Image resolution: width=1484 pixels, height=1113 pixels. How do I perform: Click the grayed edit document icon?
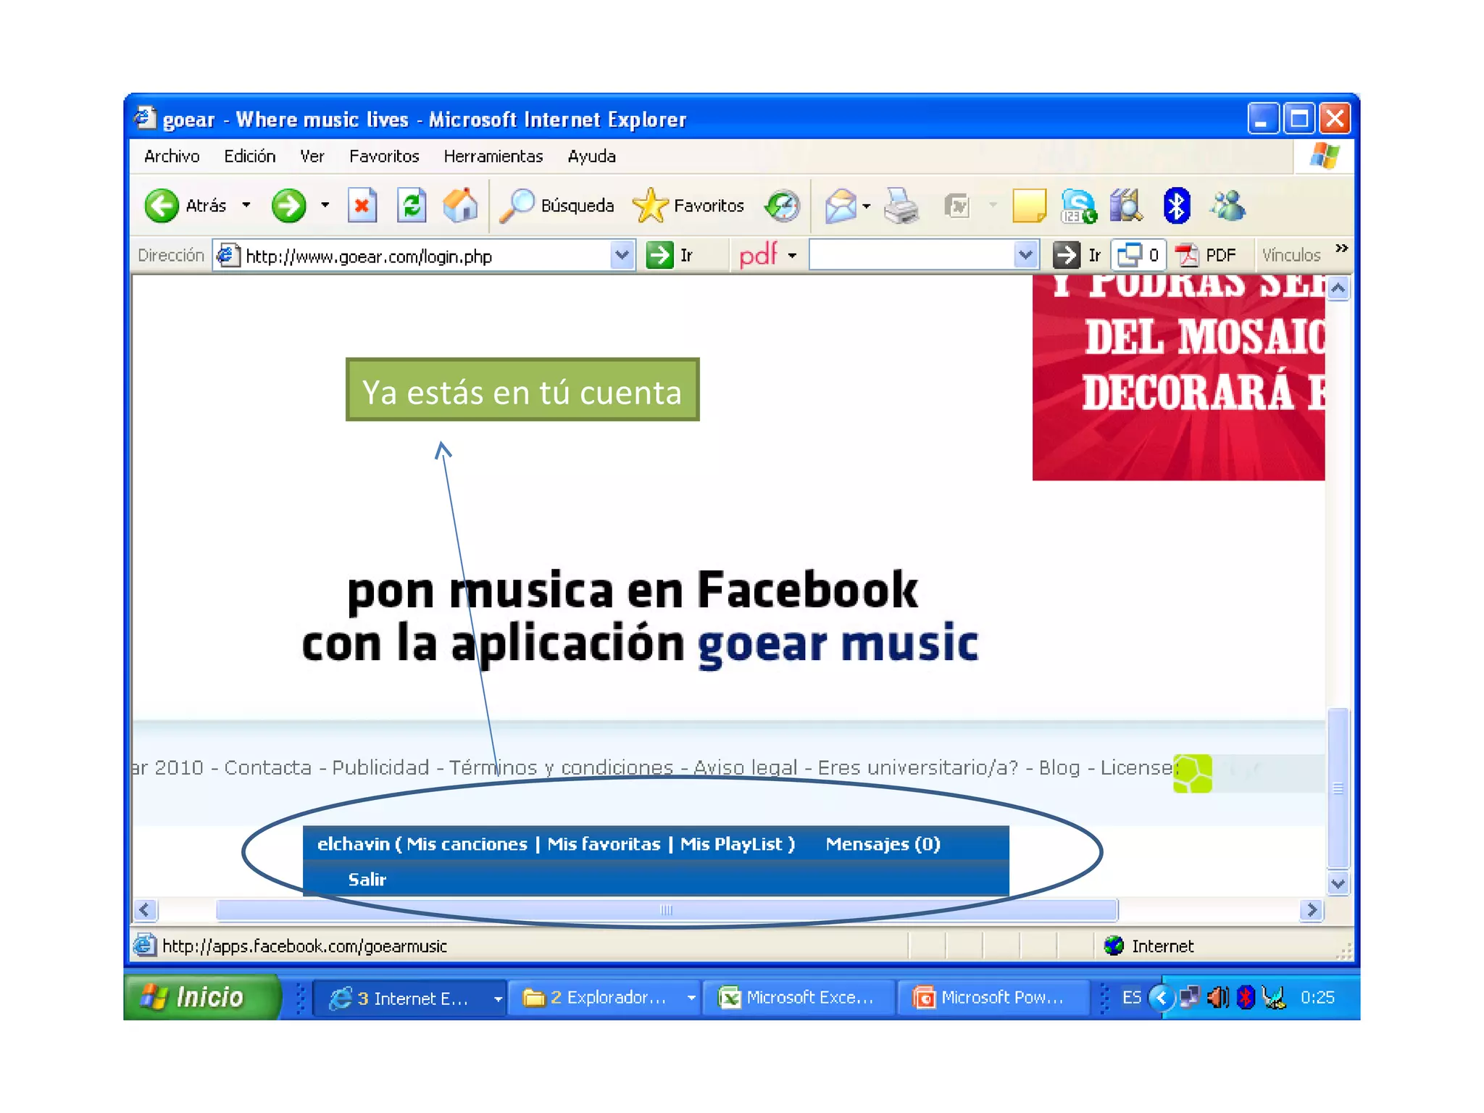point(958,207)
